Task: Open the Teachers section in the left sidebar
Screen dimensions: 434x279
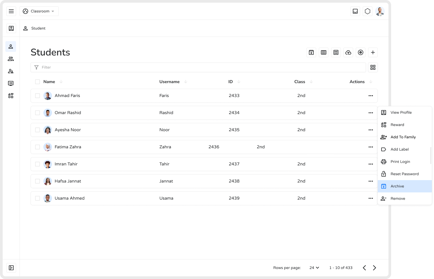Action: (x=11, y=59)
